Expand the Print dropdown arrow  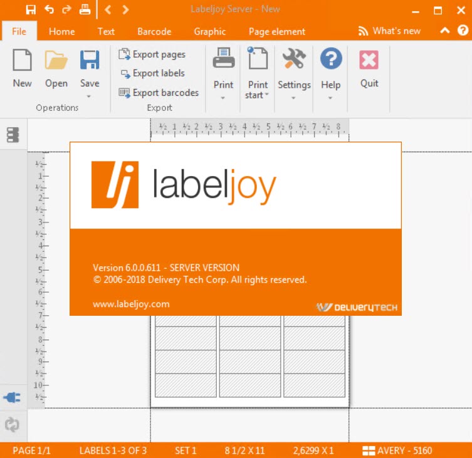coord(223,98)
